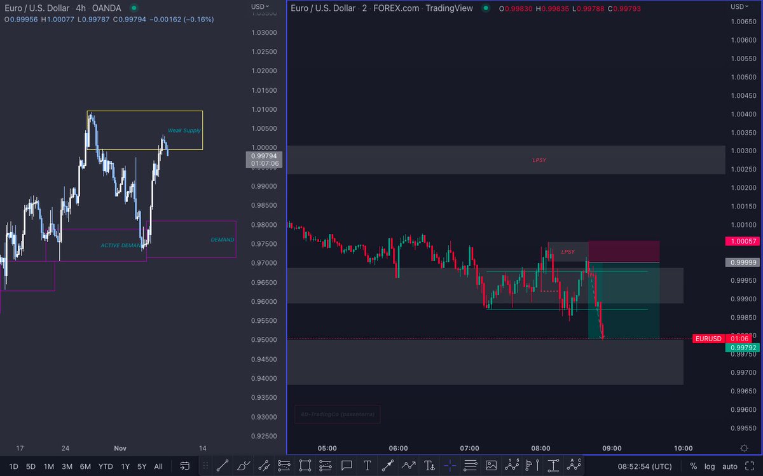Select the Arrow line tool

point(388,466)
